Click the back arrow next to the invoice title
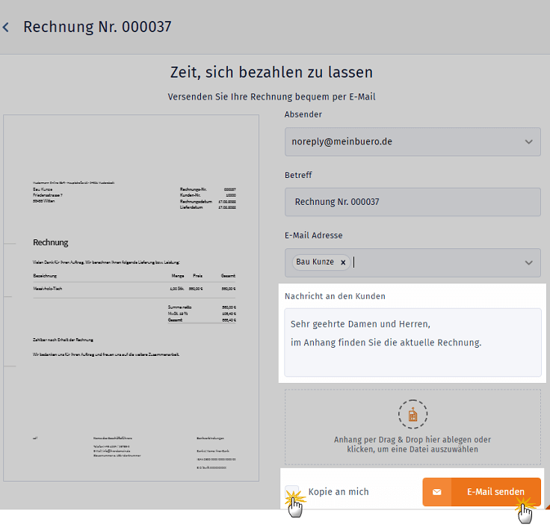The width and height of the screenshot is (550, 525). pos(6,28)
